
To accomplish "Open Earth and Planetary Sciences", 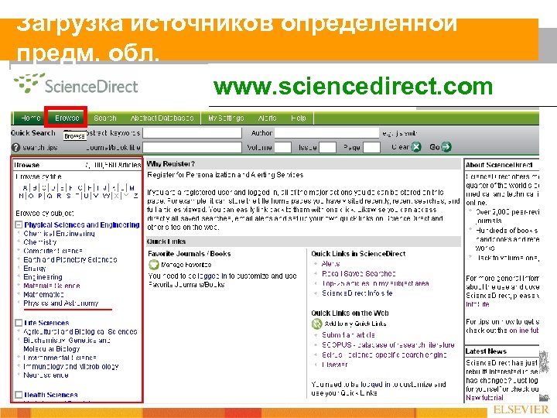I will tap(70, 259).
